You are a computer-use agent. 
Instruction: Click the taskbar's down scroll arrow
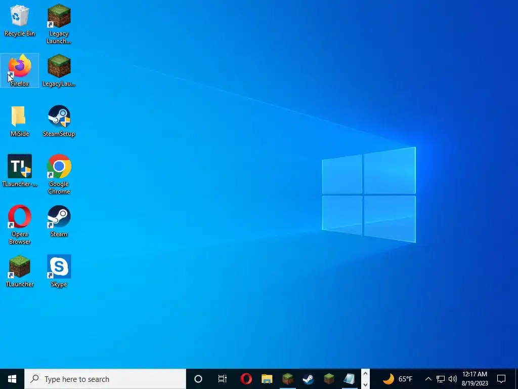[365, 384]
